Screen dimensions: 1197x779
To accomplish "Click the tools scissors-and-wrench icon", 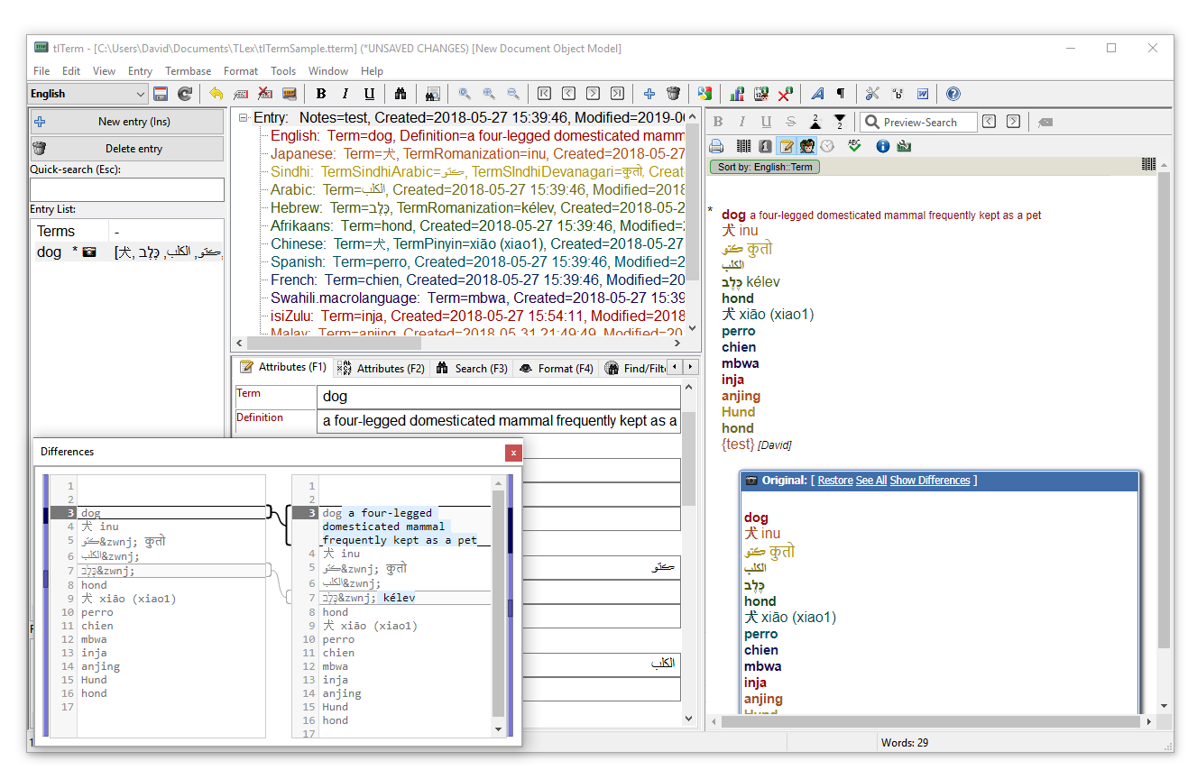I will click(872, 94).
